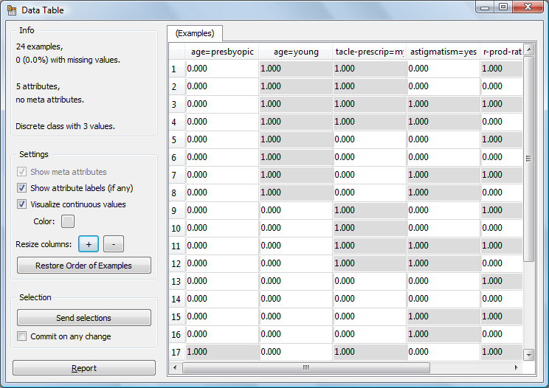The width and height of the screenshot is (549, 388).
Task: Click age=presbyopic cell in row 6
Action: [222, 157]
